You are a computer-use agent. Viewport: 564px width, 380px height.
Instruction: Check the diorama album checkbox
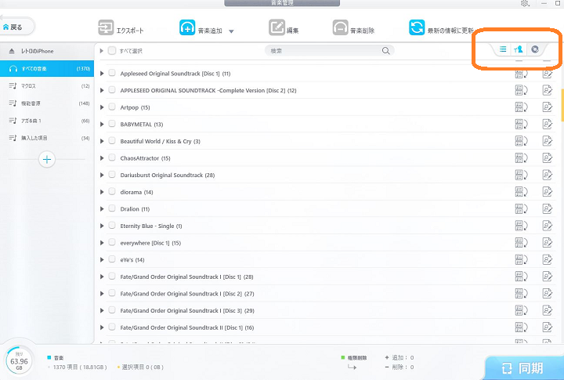click(x=112, y=191)
